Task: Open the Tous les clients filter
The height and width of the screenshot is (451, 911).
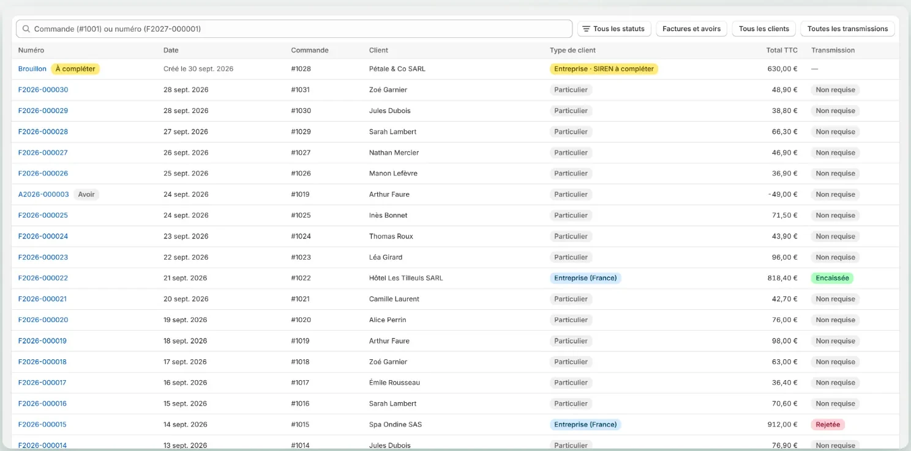Action: click(764, 29)
